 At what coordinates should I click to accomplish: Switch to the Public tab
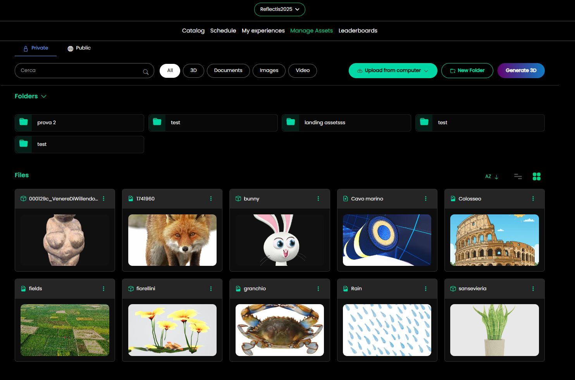(79, 48)
